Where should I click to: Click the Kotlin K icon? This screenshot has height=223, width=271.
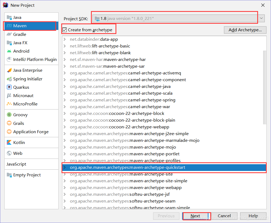(x=9, y=142)
